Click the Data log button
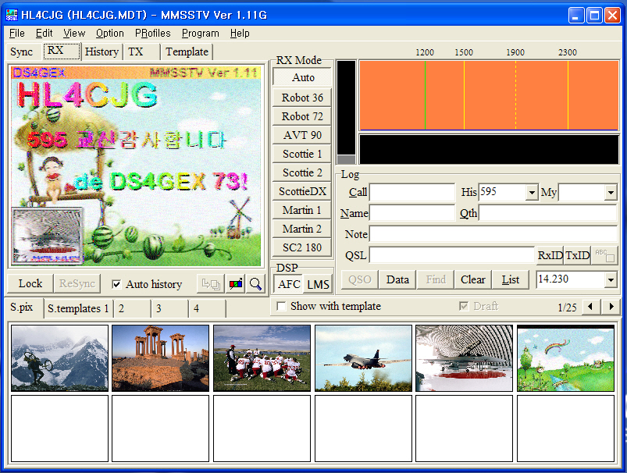Screen dimensions: 627x473 point(397,279)
